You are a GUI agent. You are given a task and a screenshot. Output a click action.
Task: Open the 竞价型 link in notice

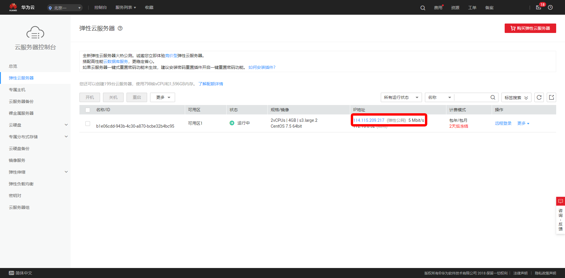coord(171,56)
